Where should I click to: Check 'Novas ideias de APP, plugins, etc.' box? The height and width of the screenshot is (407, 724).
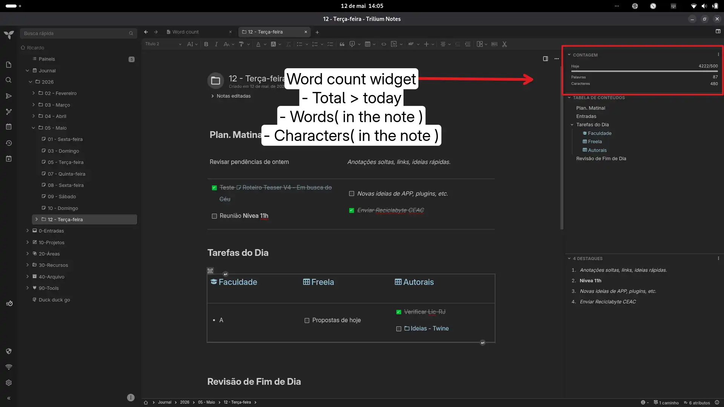(x=351, y=194)
